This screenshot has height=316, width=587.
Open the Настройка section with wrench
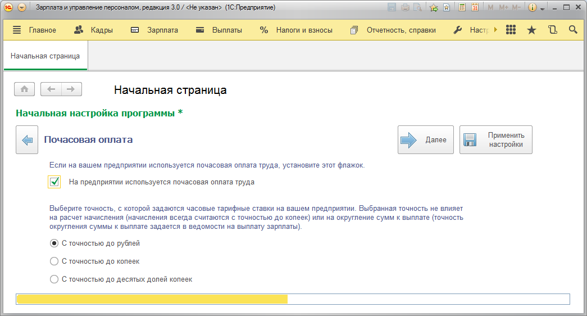point(479,30)
